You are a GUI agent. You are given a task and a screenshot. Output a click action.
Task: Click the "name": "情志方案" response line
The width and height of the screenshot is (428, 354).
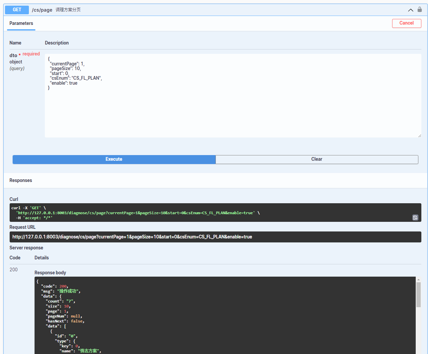(80, 351)
